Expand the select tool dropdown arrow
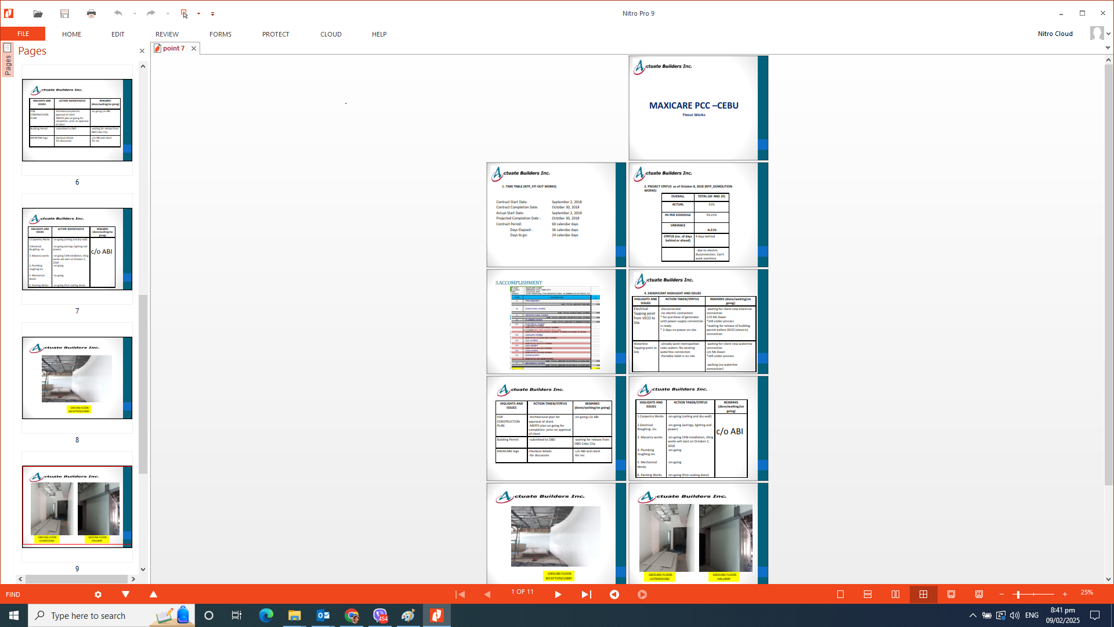 point(198,13)
